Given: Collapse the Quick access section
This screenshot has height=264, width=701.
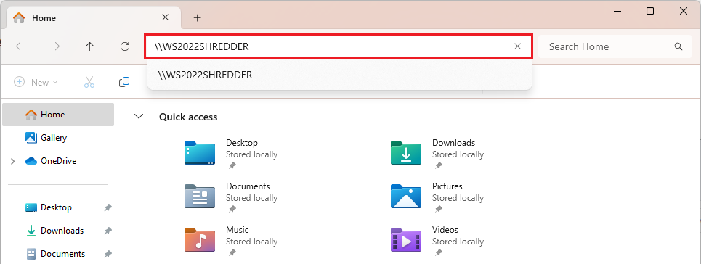Looking at the screenshot, I should click(139, 117).
